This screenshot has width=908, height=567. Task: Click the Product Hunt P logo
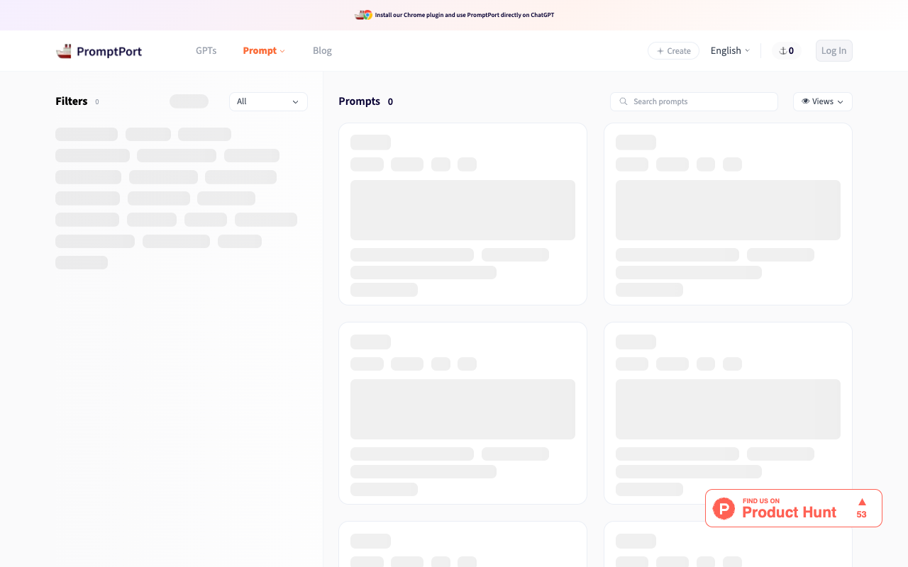(x=724, y=508)
